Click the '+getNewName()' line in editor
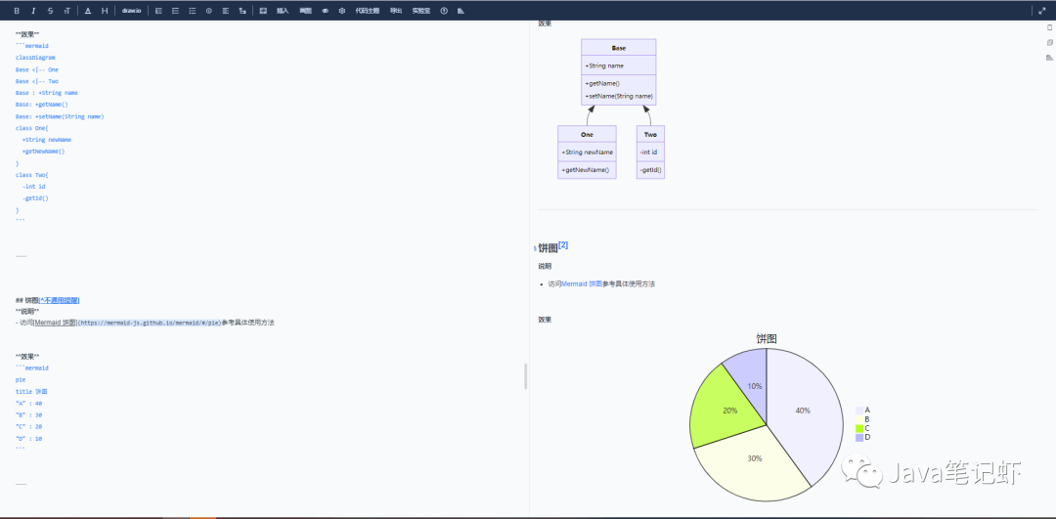This screenshot has height=519, width=1056. [44, 151]
